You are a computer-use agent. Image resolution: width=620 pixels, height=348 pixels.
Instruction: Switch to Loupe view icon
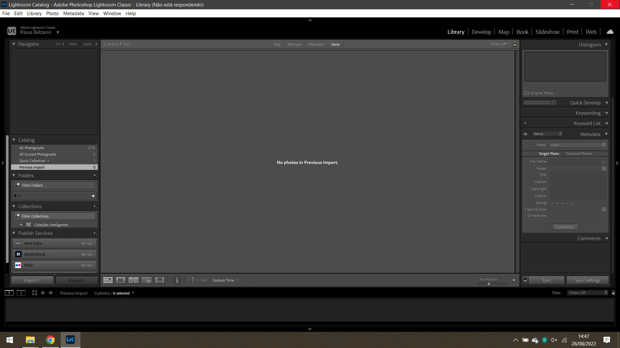click(120, 280)
